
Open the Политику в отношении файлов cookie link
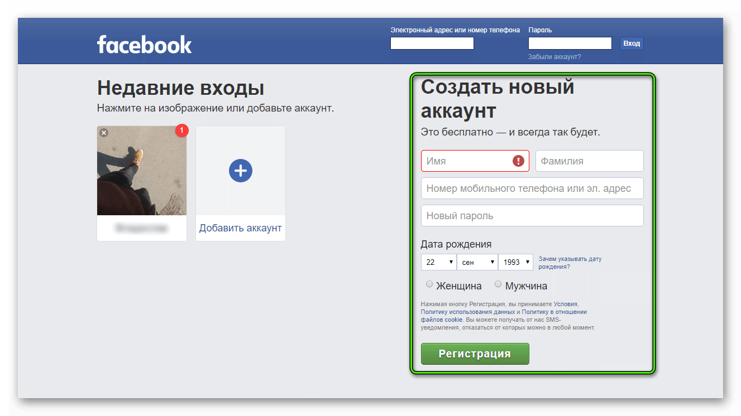point(504,316)
